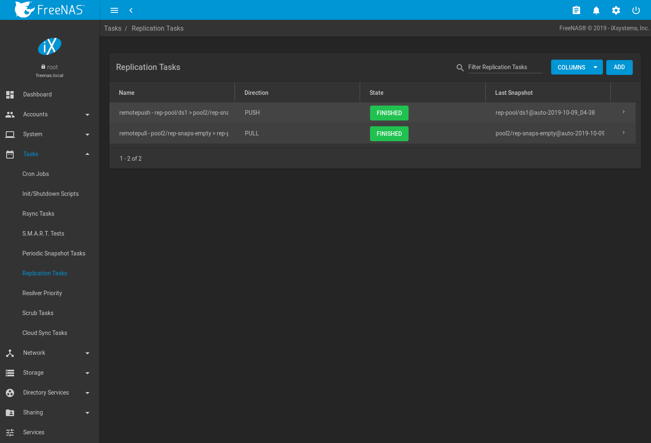Open the task manager clipboard icon
651x443 pixels.
tap(576, 10)
